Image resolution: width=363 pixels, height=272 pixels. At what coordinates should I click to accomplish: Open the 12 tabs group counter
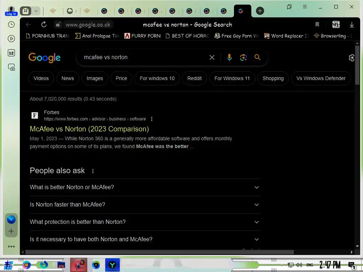[x=26, y=11]
